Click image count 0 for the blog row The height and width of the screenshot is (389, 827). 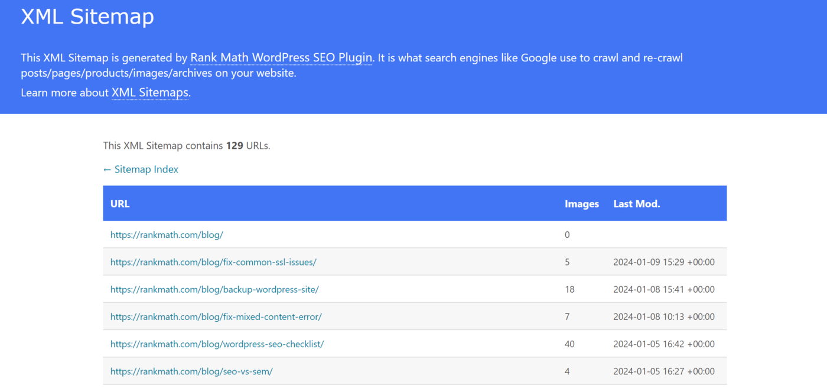(x=567, y=235)
